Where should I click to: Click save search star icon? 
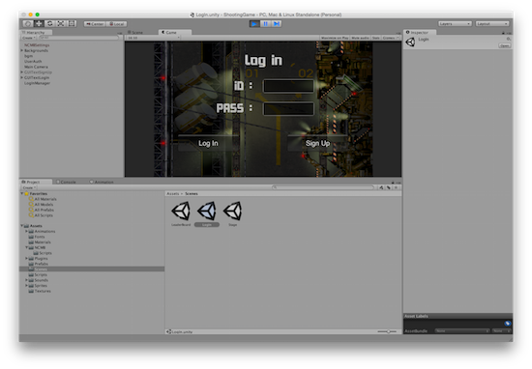point(396,187)
